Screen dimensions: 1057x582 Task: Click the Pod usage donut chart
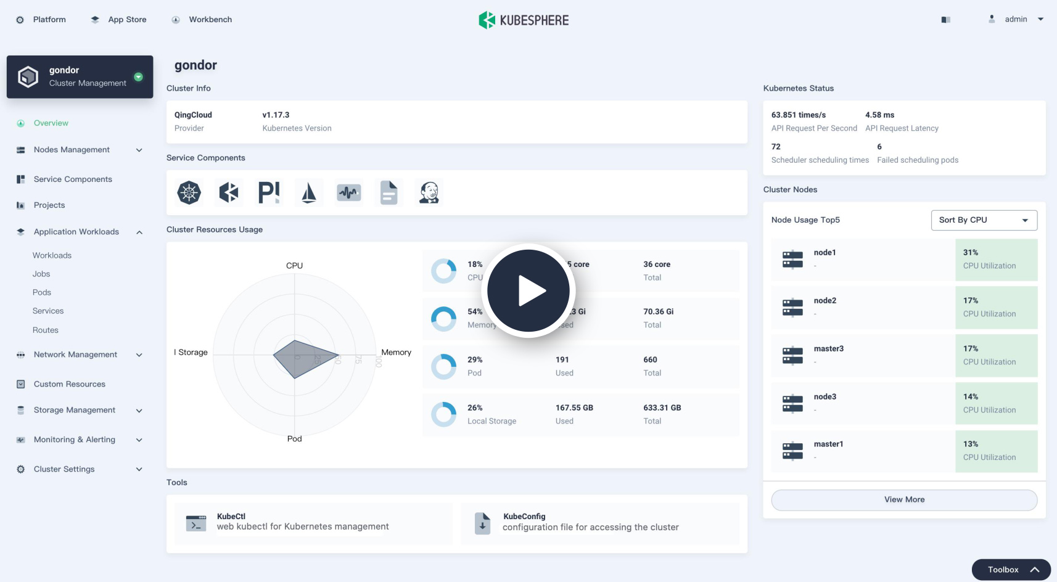point(443,366)
